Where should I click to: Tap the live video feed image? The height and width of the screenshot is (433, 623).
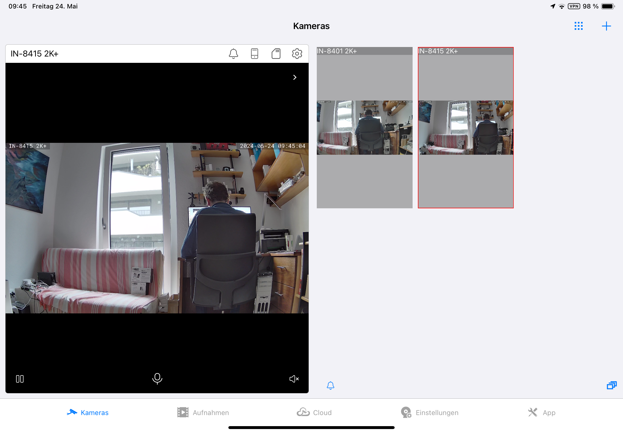click(157, 228)
